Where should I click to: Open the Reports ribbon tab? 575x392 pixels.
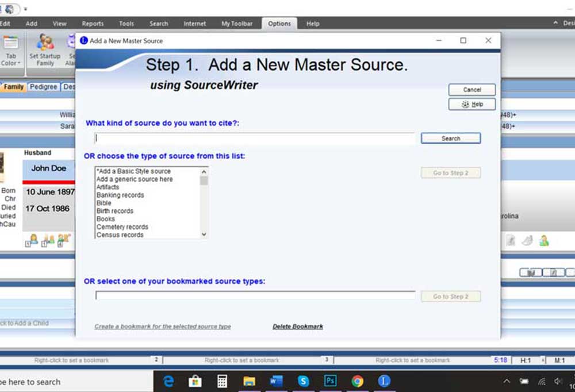[93, 24]
